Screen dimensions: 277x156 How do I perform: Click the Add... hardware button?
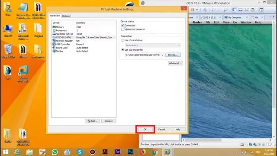(x=92, y=121)
